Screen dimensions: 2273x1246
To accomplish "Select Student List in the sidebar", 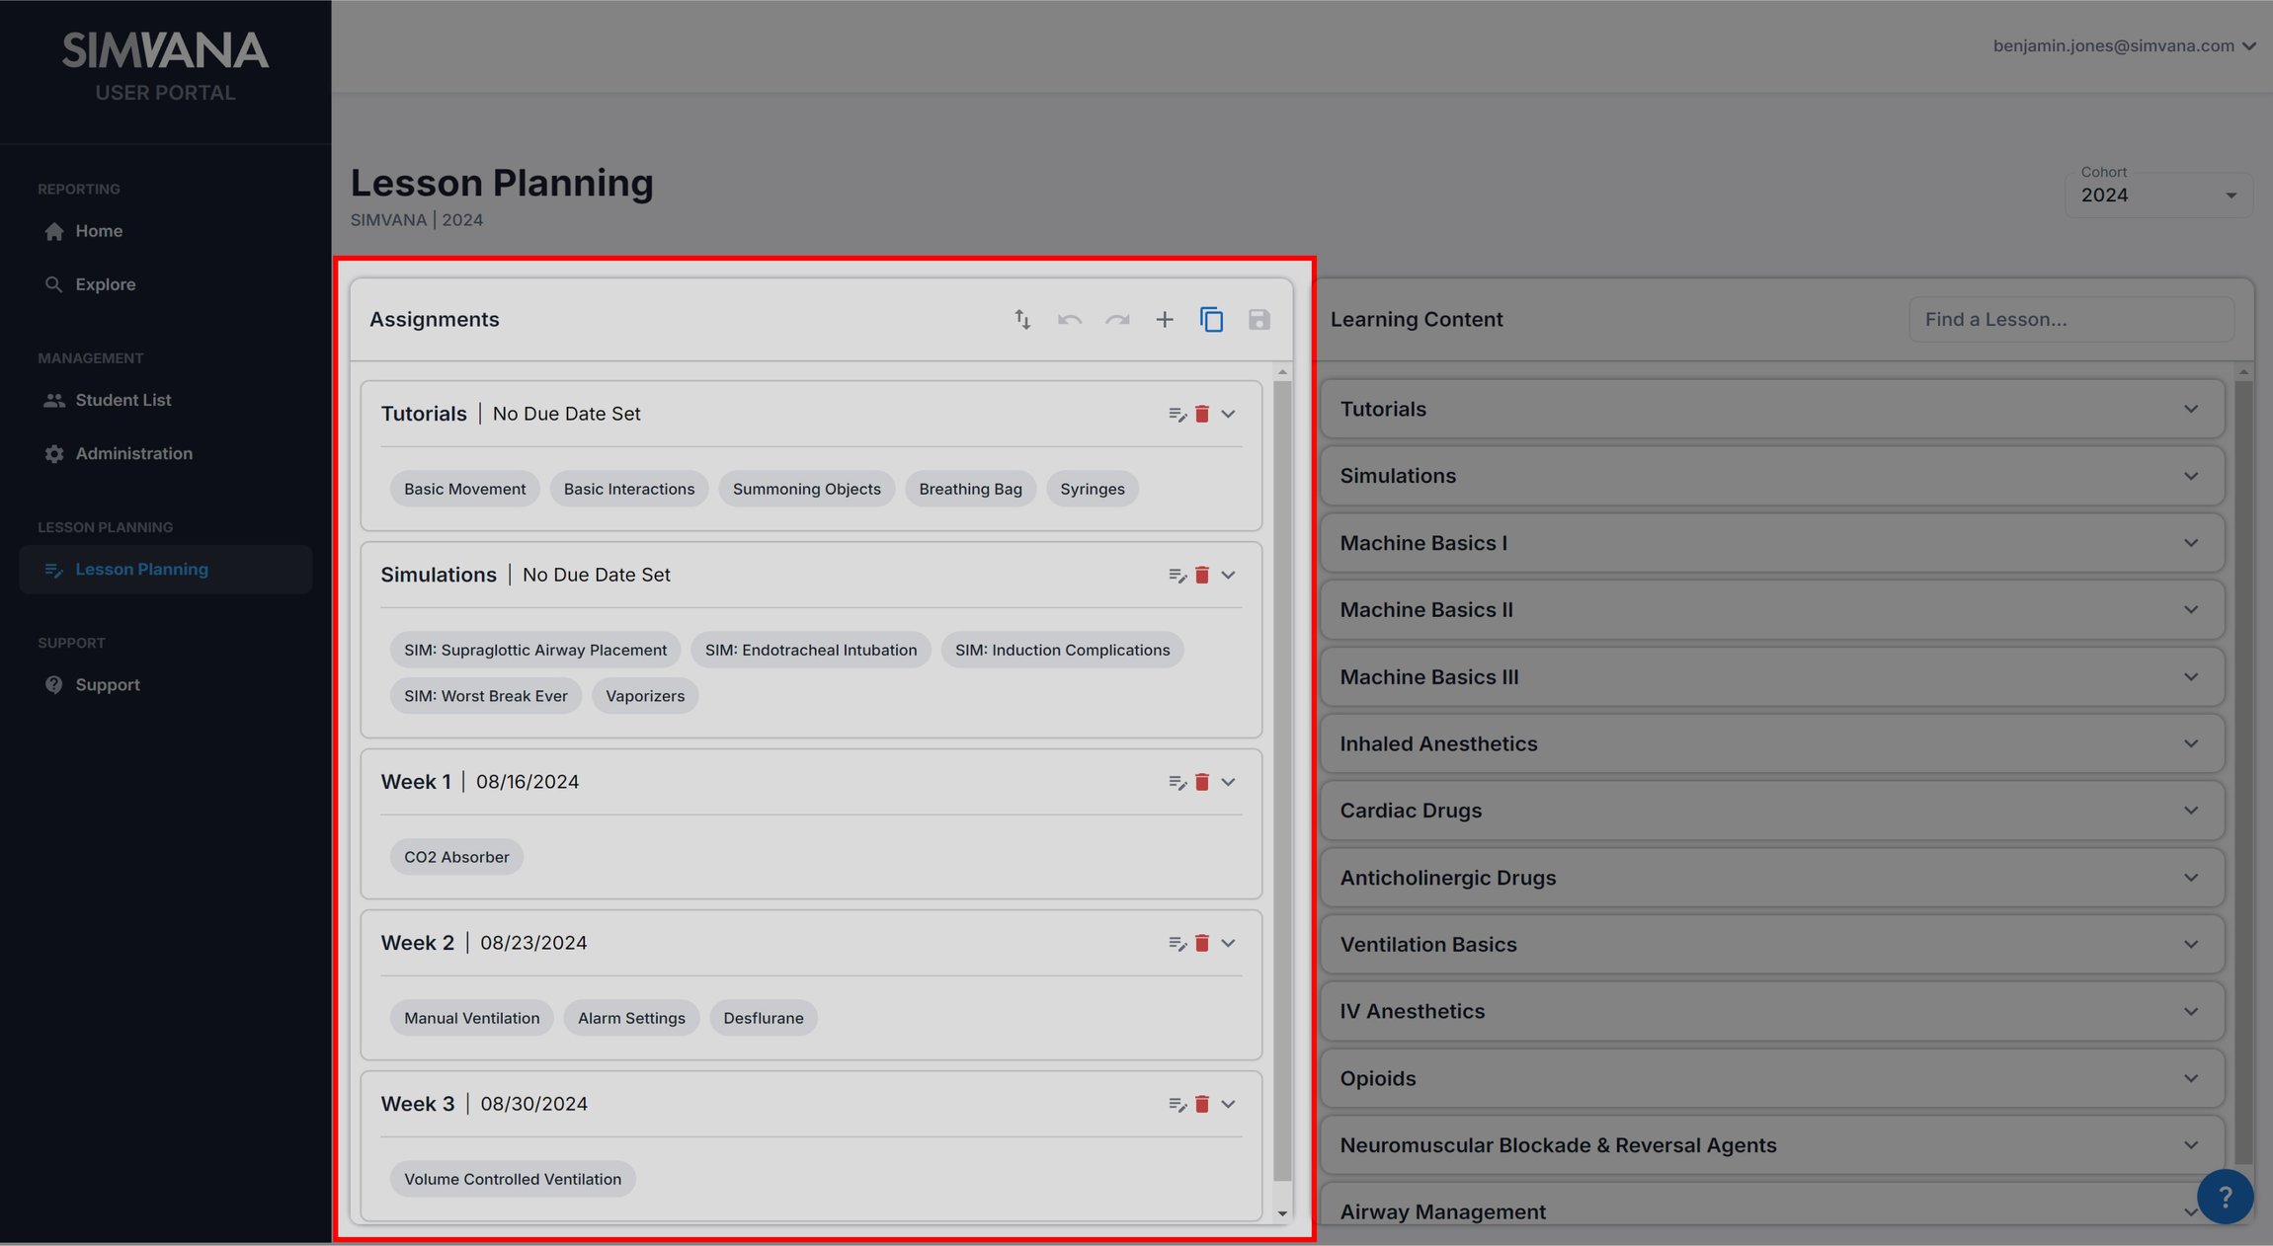I will point(123,400).
